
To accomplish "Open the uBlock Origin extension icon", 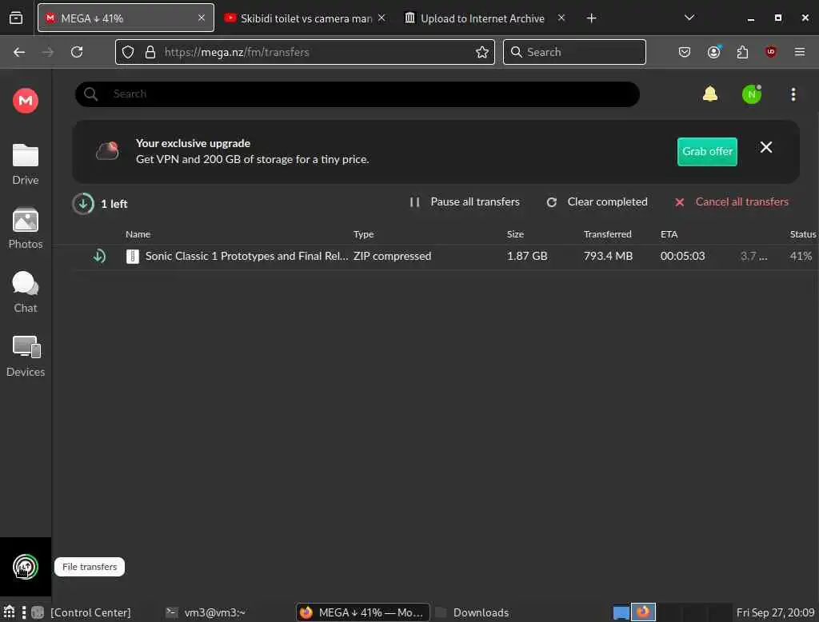I will point(771,52).
